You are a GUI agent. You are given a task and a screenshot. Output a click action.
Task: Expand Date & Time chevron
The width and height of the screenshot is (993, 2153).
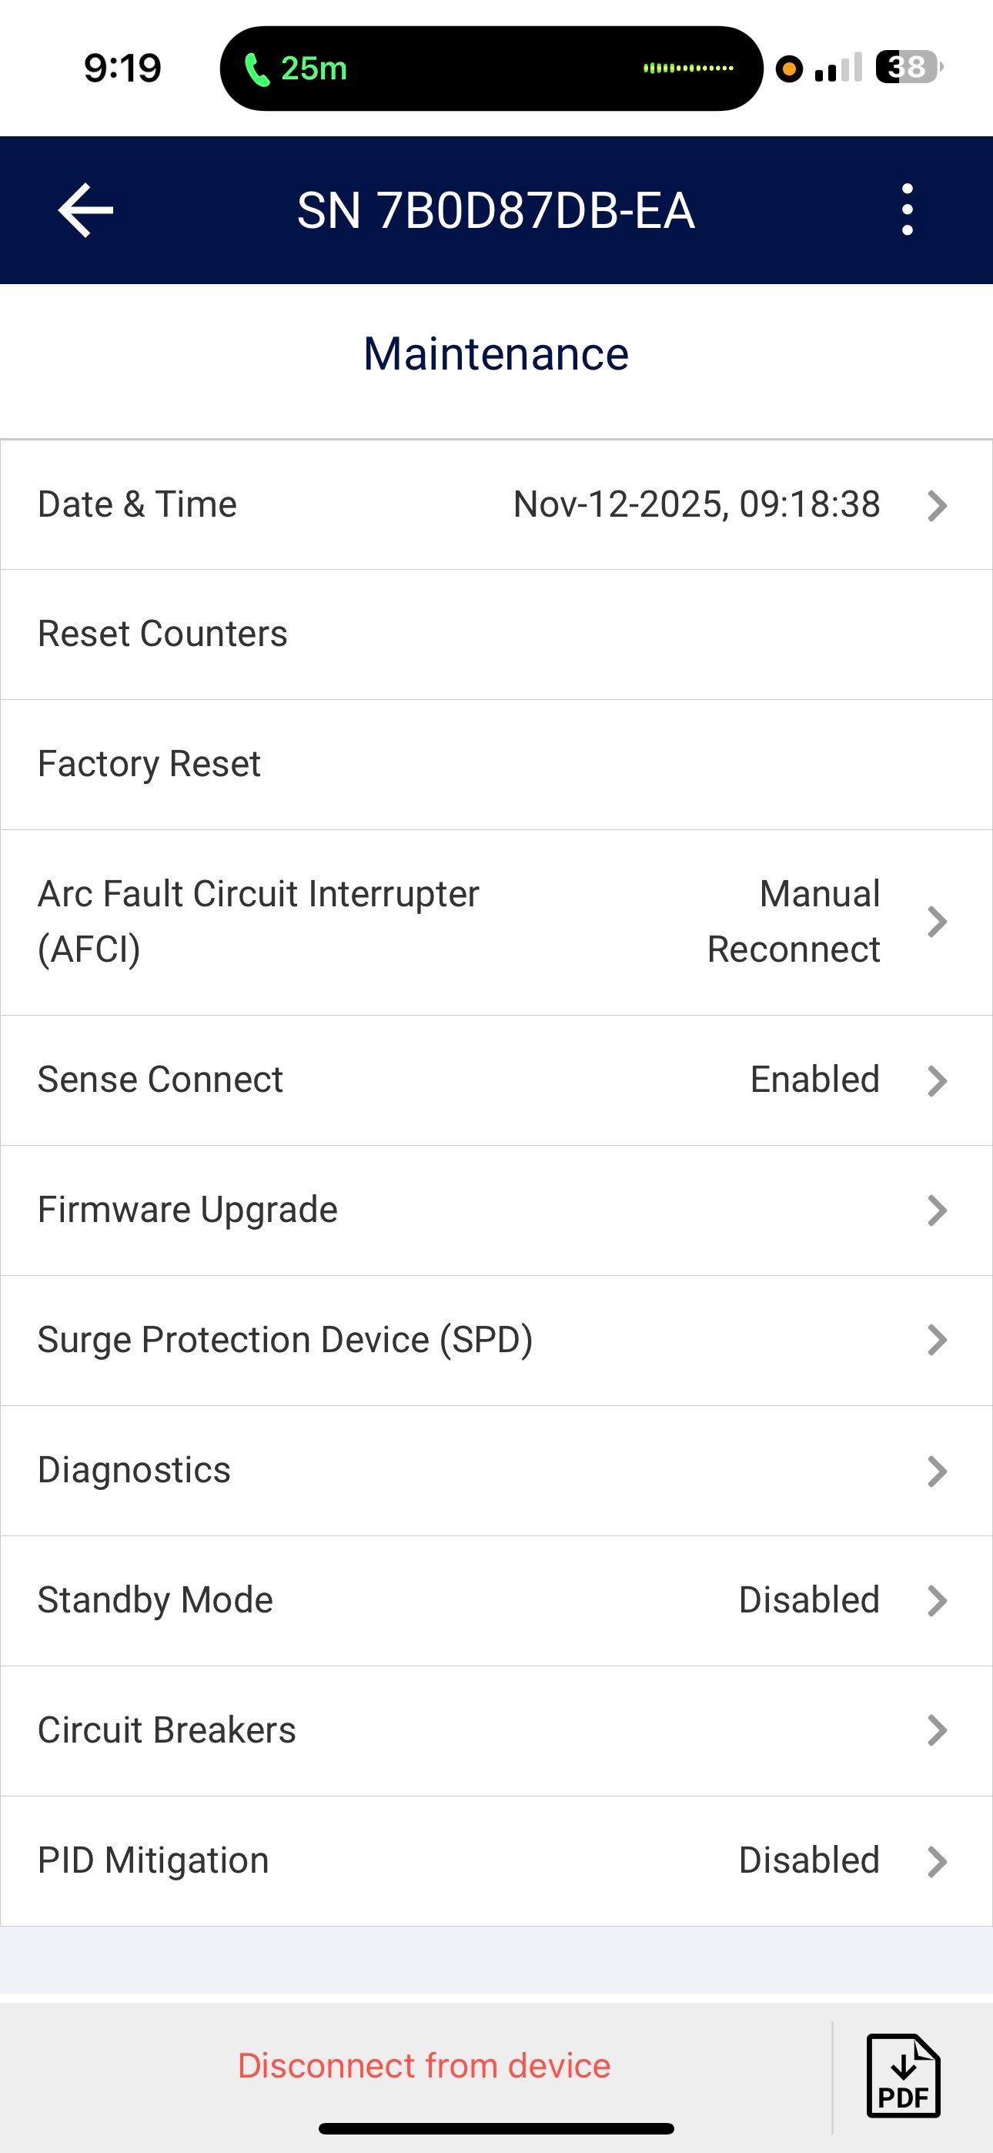pos(937,506)
